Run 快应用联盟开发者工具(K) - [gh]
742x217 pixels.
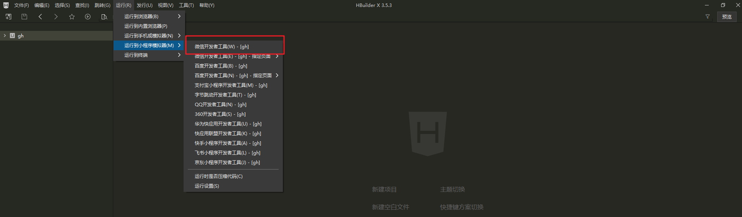pos(234,133)
